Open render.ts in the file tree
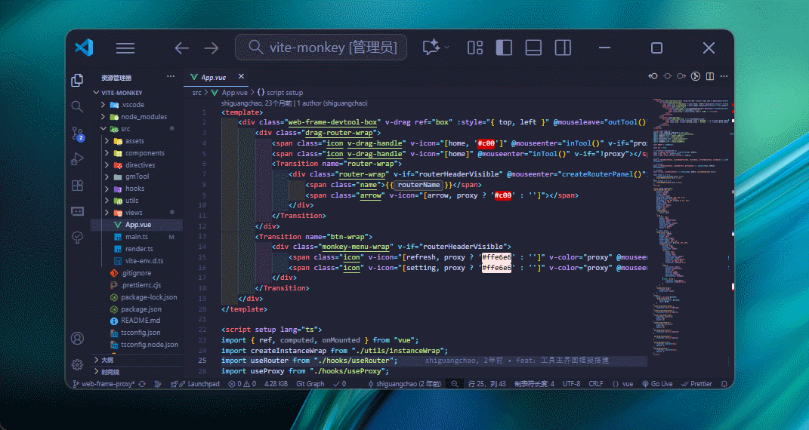The image size is (809, 430). 137,249
